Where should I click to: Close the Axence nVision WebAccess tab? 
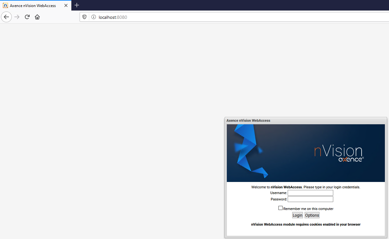point(66,5)
